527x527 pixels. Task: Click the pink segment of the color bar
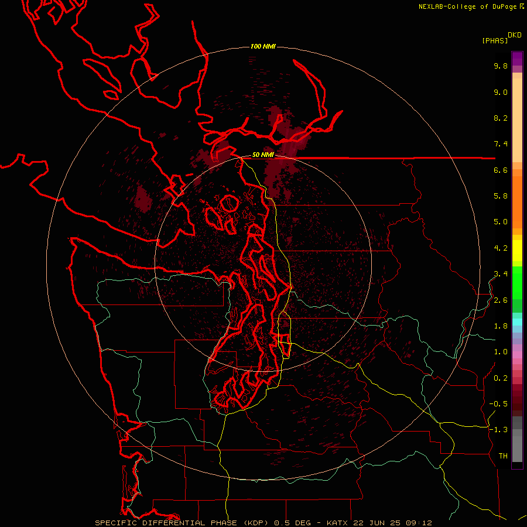point(517,355)
